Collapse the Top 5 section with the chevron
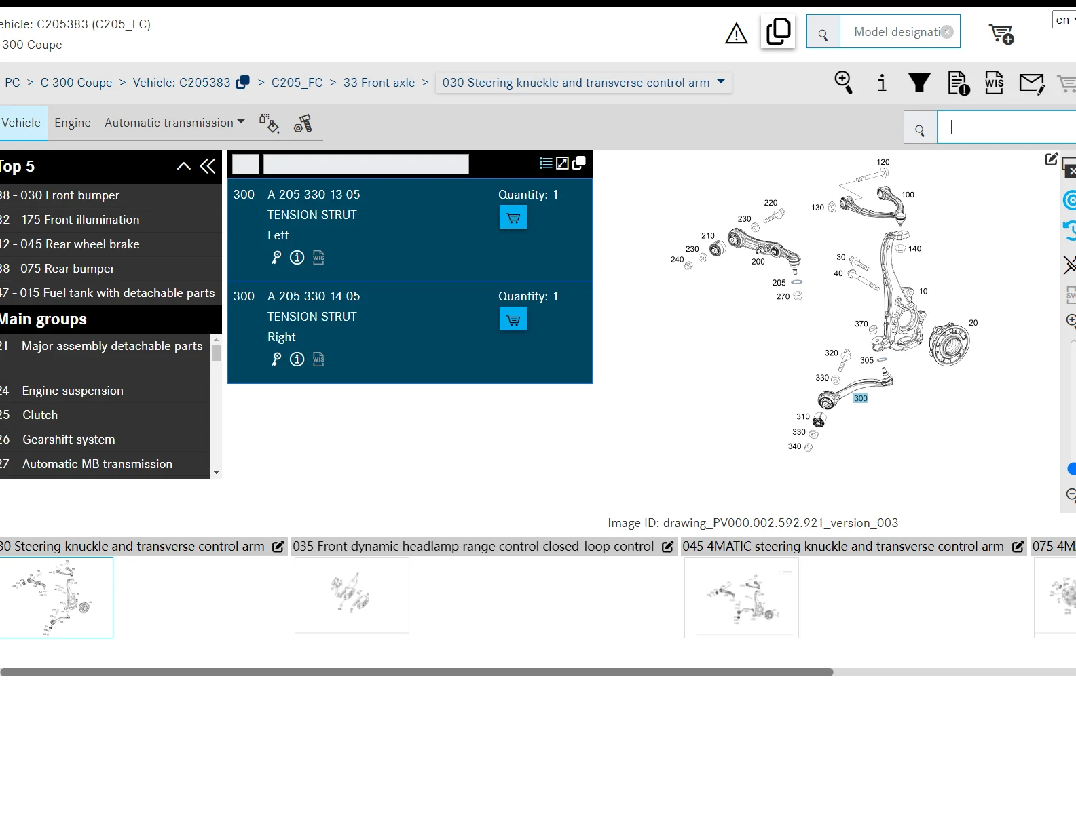Screen dimensions: 1076x818 pos(183,166)
